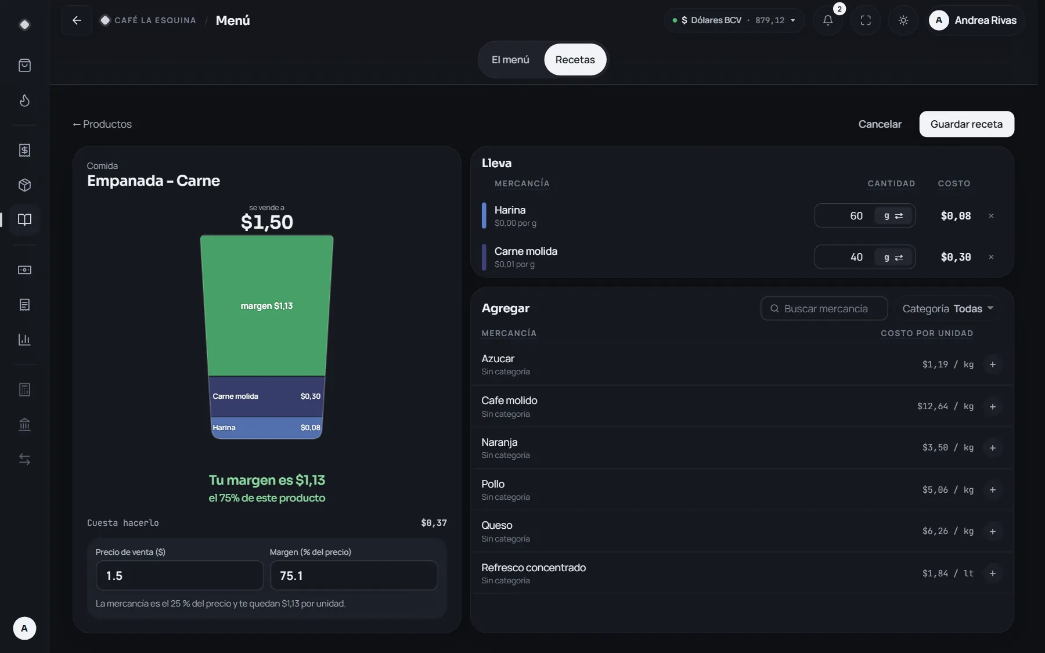Screen dimensions: 1045x653
Task: Open the cash banknote sidebar icon
Action: (x=24, y=270)
